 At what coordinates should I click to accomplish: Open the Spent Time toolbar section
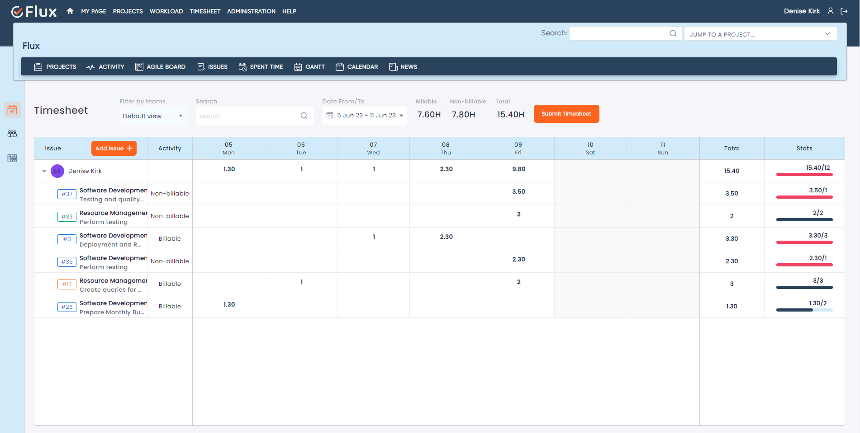click(261, 66)
